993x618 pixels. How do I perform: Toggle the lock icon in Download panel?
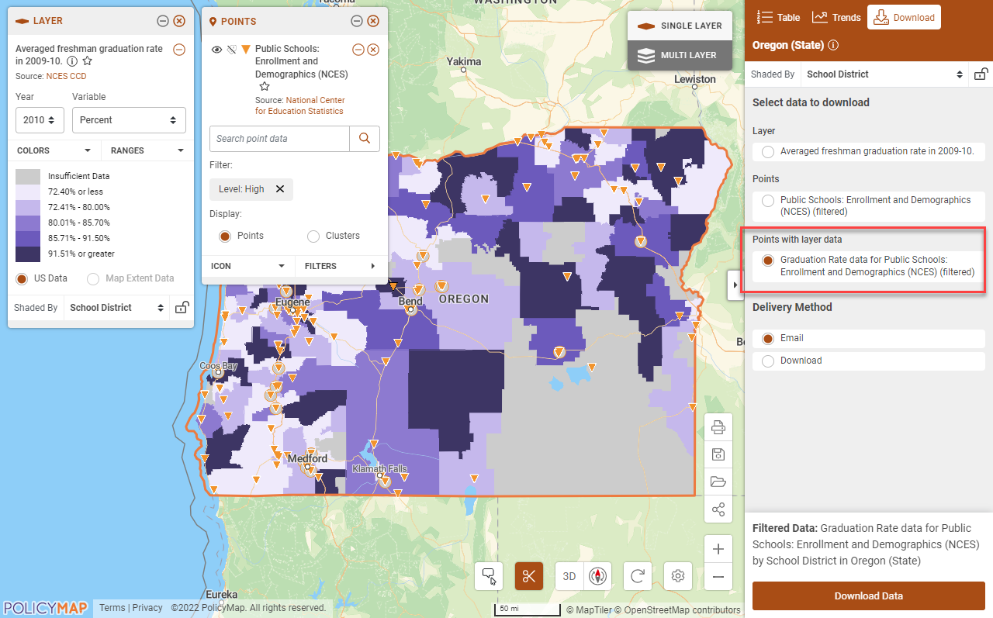[x=981, y=74]
